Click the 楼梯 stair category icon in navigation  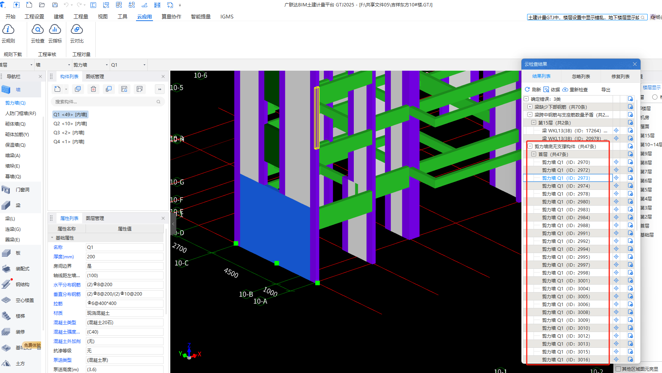(6, 316)
